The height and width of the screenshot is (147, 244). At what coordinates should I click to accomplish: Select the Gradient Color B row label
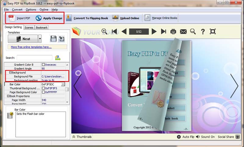coord(24,65)
